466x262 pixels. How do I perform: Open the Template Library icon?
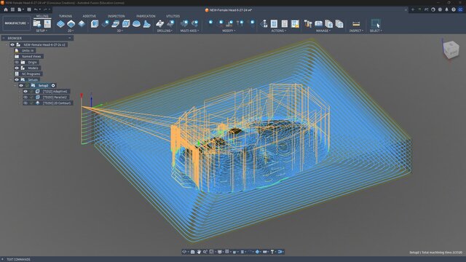tap(329, 24)
